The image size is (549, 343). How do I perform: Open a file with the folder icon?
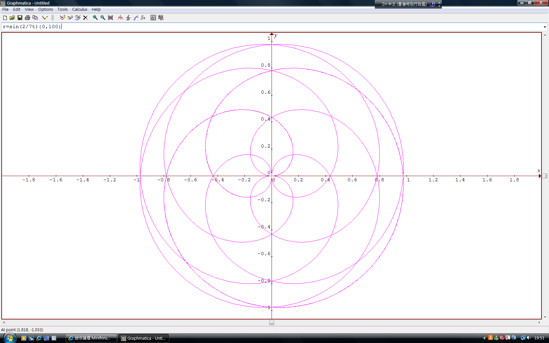(12, 18)
